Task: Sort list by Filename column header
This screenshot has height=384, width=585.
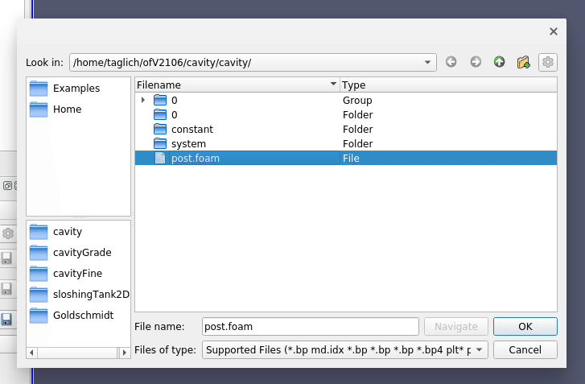Action: click(x=237, y=85)
